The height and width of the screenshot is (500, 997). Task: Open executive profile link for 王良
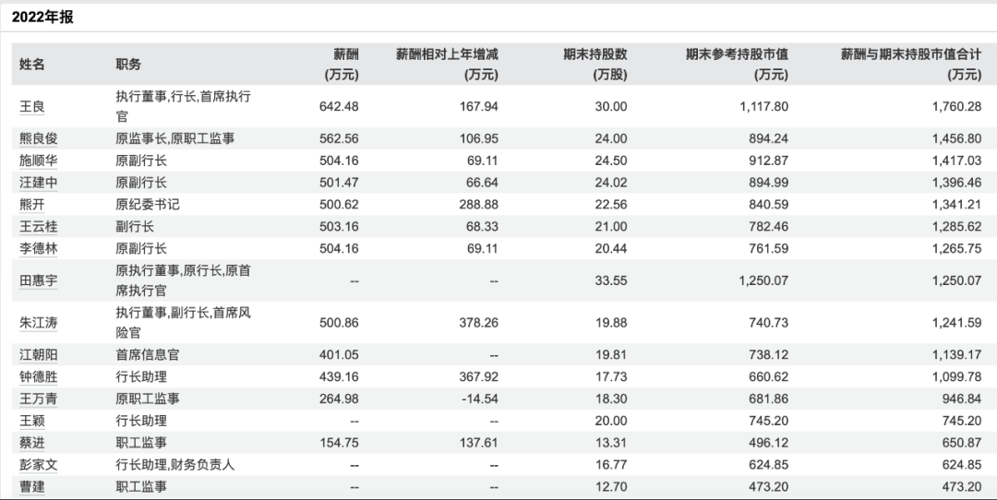(x=32, y=106)
